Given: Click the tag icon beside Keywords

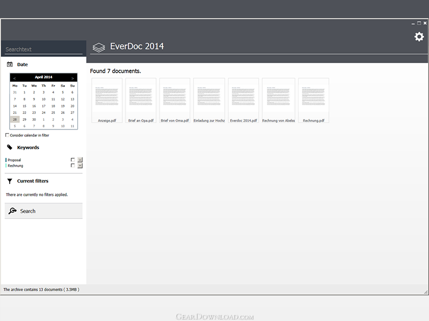Looking at the screenshot, I should (10, 148).
